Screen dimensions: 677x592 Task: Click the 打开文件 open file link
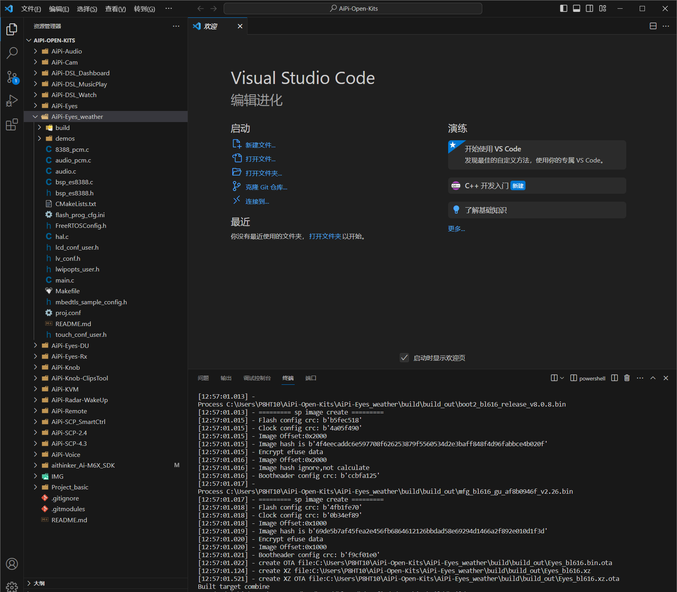[x=260, y=159]
